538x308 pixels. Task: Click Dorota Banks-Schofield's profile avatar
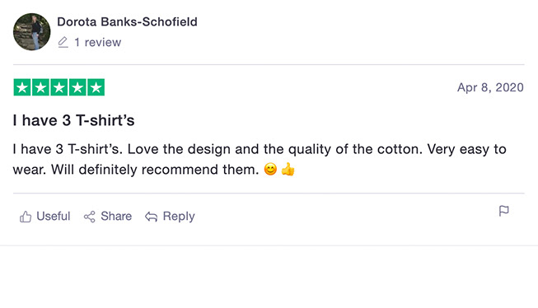(x=31, y=32)
